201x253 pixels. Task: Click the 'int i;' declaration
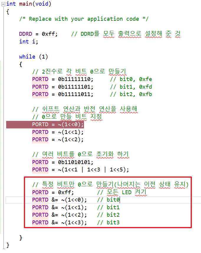(29, 42)
